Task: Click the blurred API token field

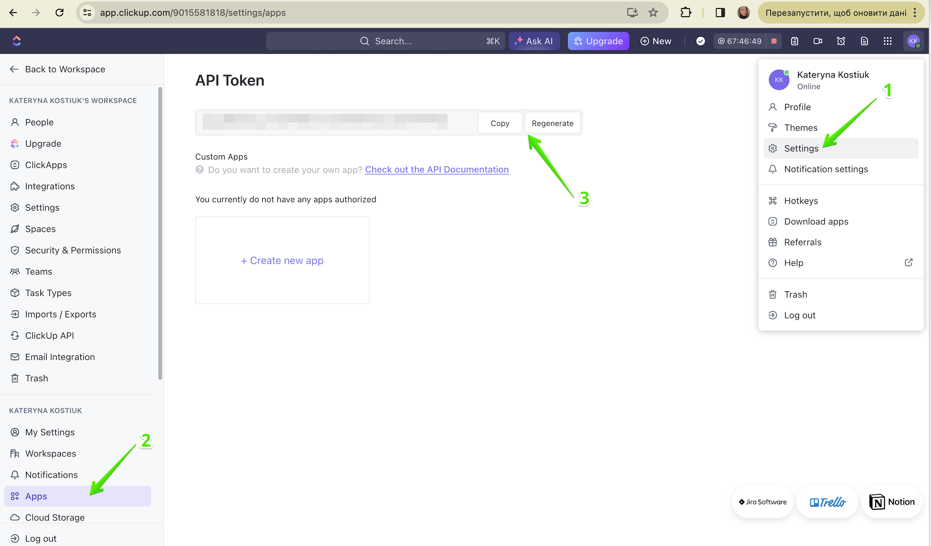Action: tap(325, 122)
